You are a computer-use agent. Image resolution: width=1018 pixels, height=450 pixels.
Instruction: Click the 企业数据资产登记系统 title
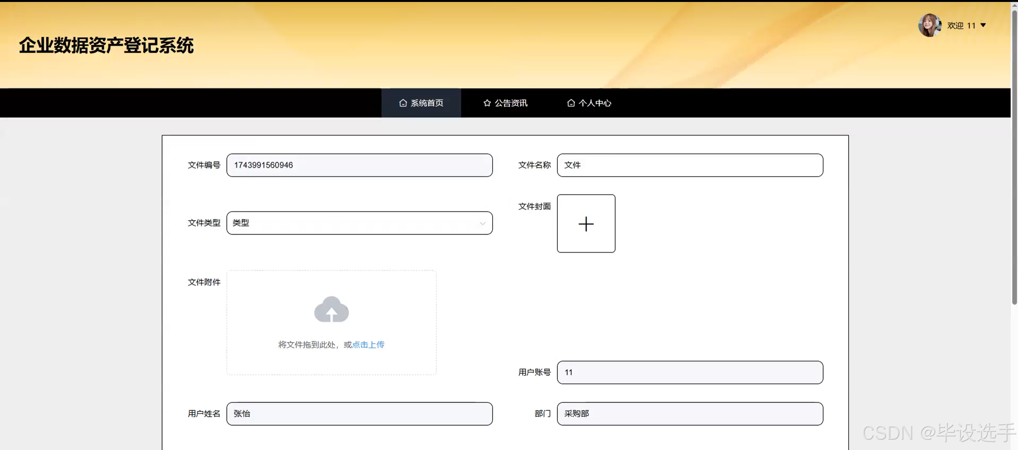point(107,45)
